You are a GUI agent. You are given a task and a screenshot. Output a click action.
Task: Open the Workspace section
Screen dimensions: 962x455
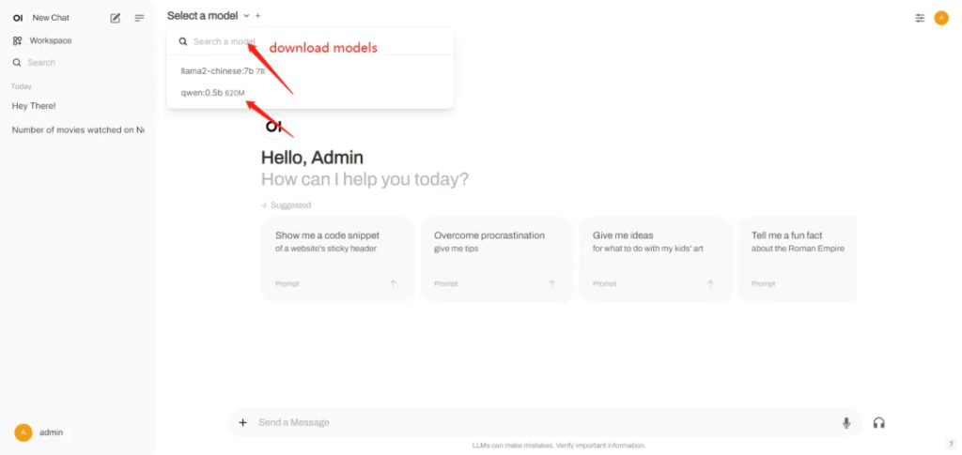[50, 40]
